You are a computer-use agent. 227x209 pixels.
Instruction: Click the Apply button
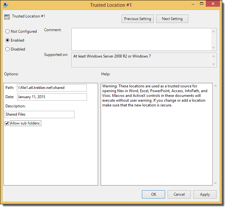click(x=205, y=194)
